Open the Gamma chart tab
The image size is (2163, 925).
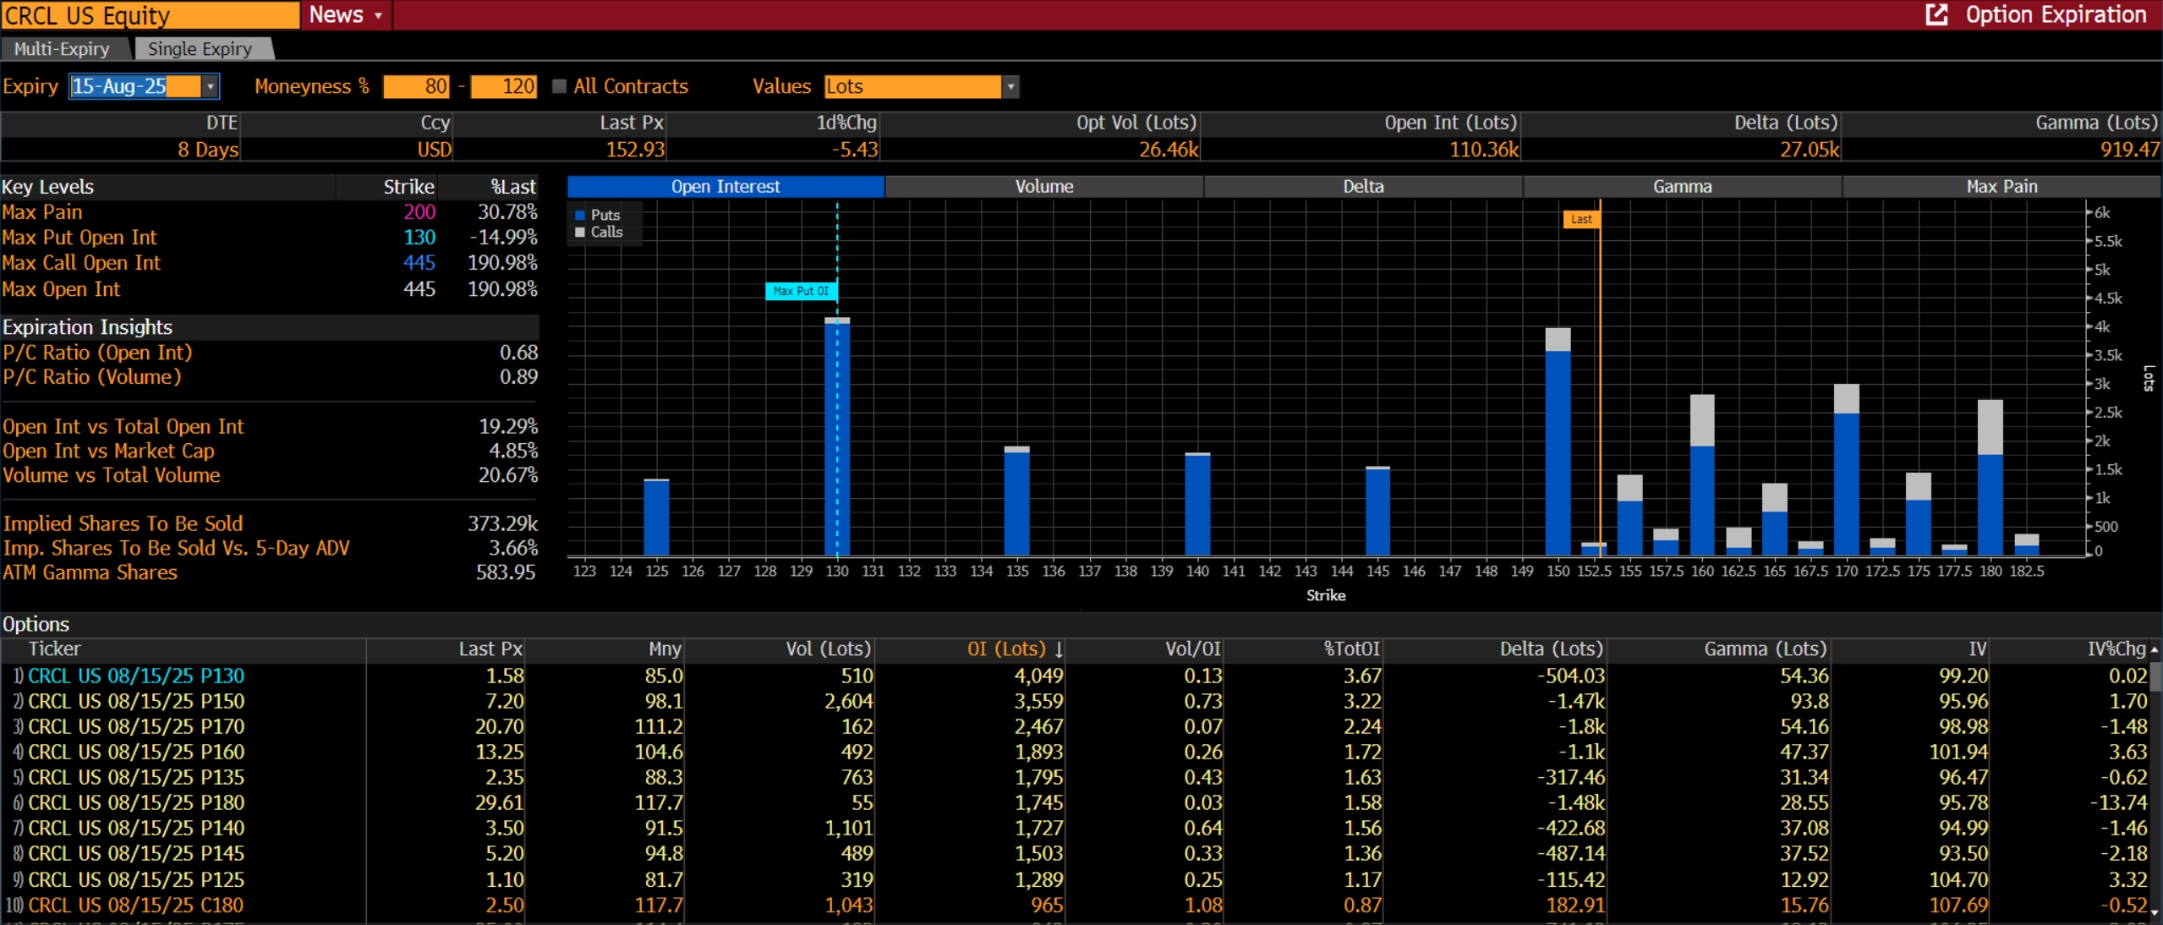[x=1682, y=186]
